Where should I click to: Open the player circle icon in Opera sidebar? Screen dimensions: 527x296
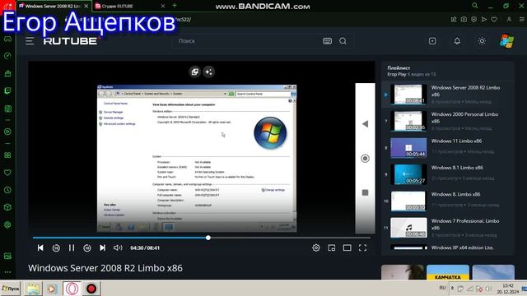point(7,132)
